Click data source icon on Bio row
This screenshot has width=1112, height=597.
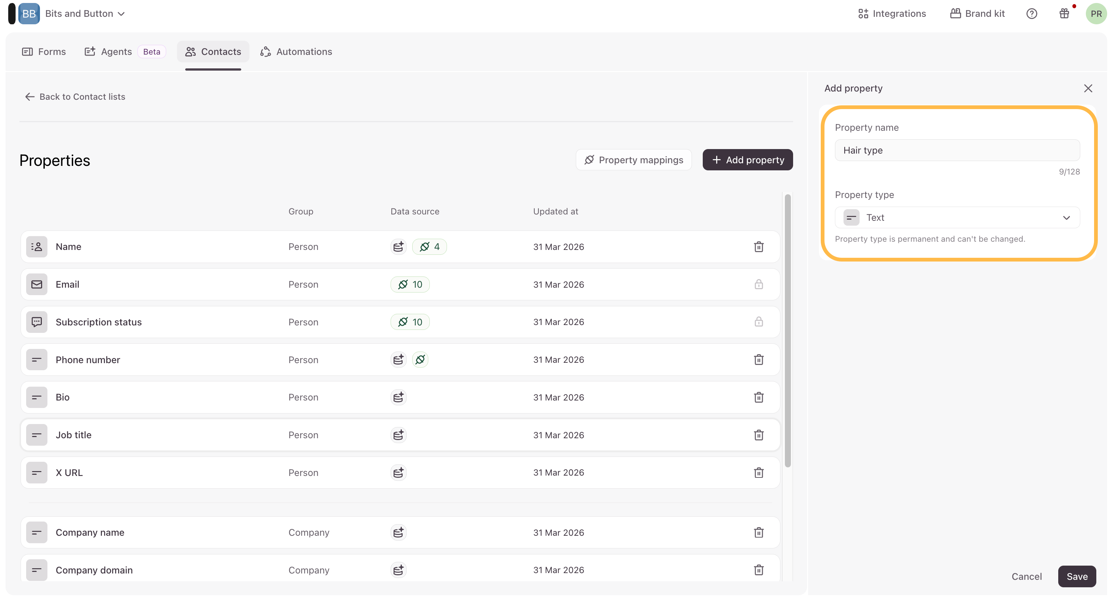(x=398, y=397)
